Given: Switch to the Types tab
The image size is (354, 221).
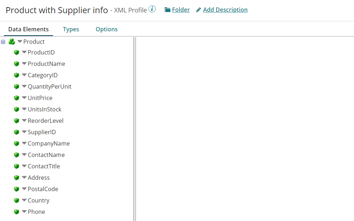Looking at the screenshot, I should pyautogui.click(x=71, y=29).
